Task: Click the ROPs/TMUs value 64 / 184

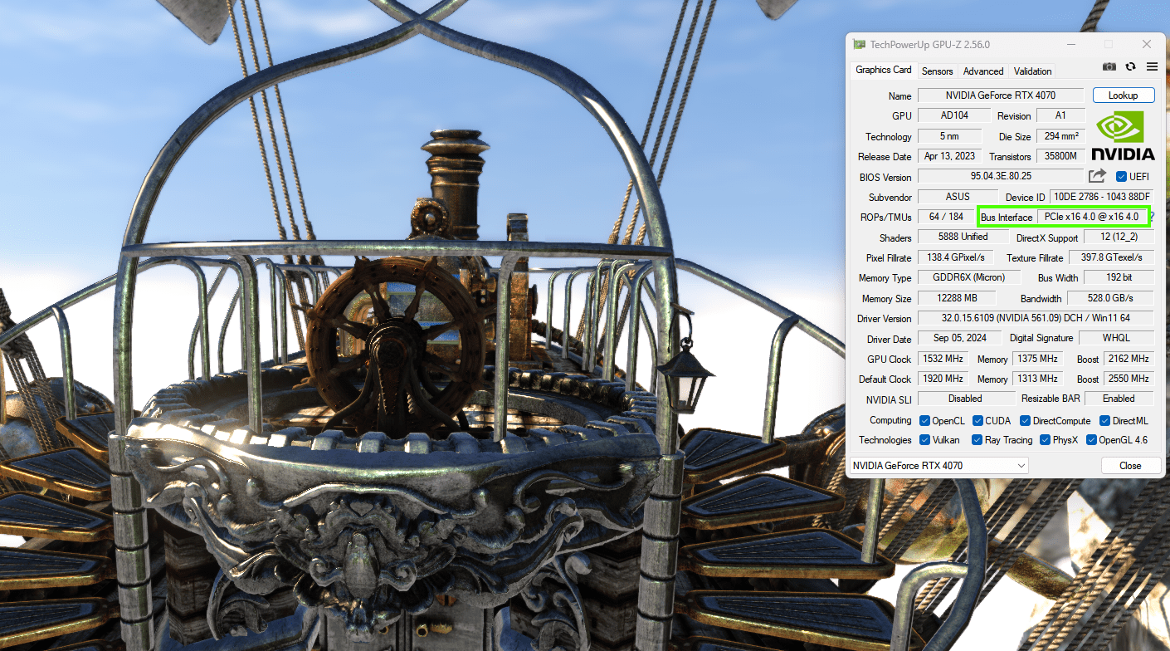Action: click(946, 217)
